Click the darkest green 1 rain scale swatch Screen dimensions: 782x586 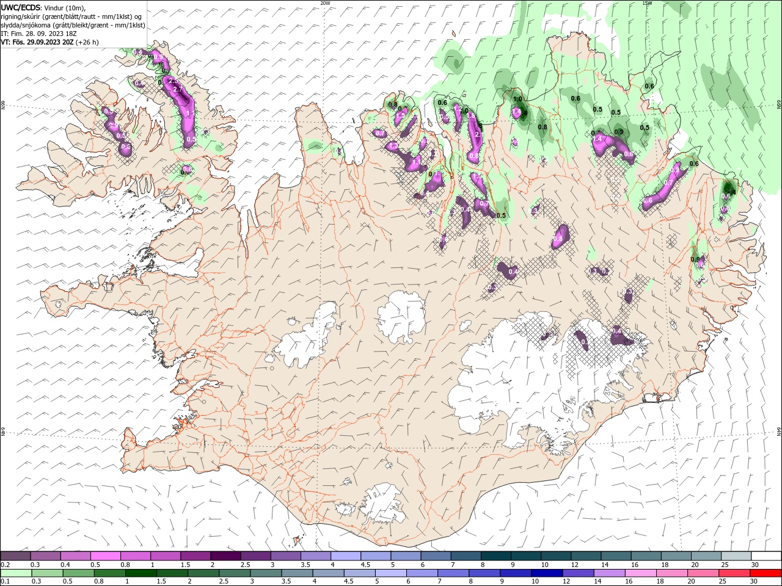[x=141, y=573]
